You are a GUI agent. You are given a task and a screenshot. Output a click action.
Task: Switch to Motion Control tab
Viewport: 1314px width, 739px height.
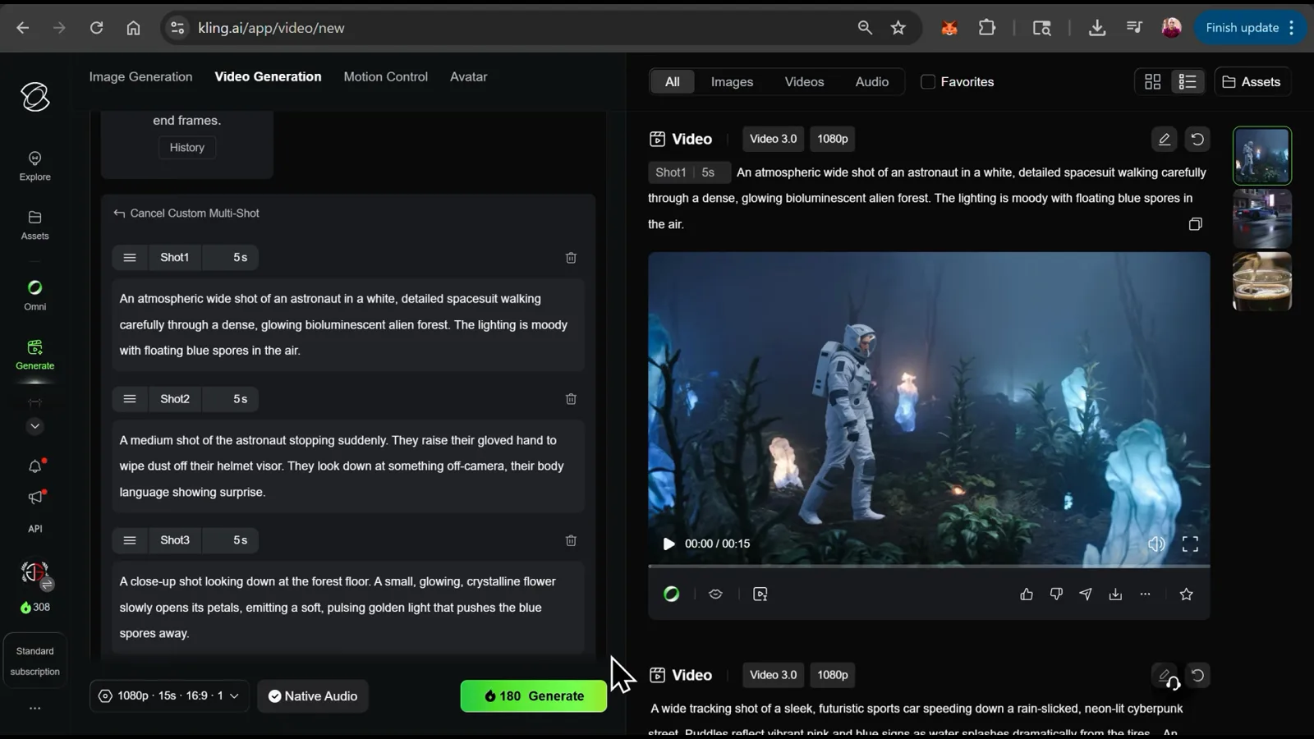click(x=385, y=76)
